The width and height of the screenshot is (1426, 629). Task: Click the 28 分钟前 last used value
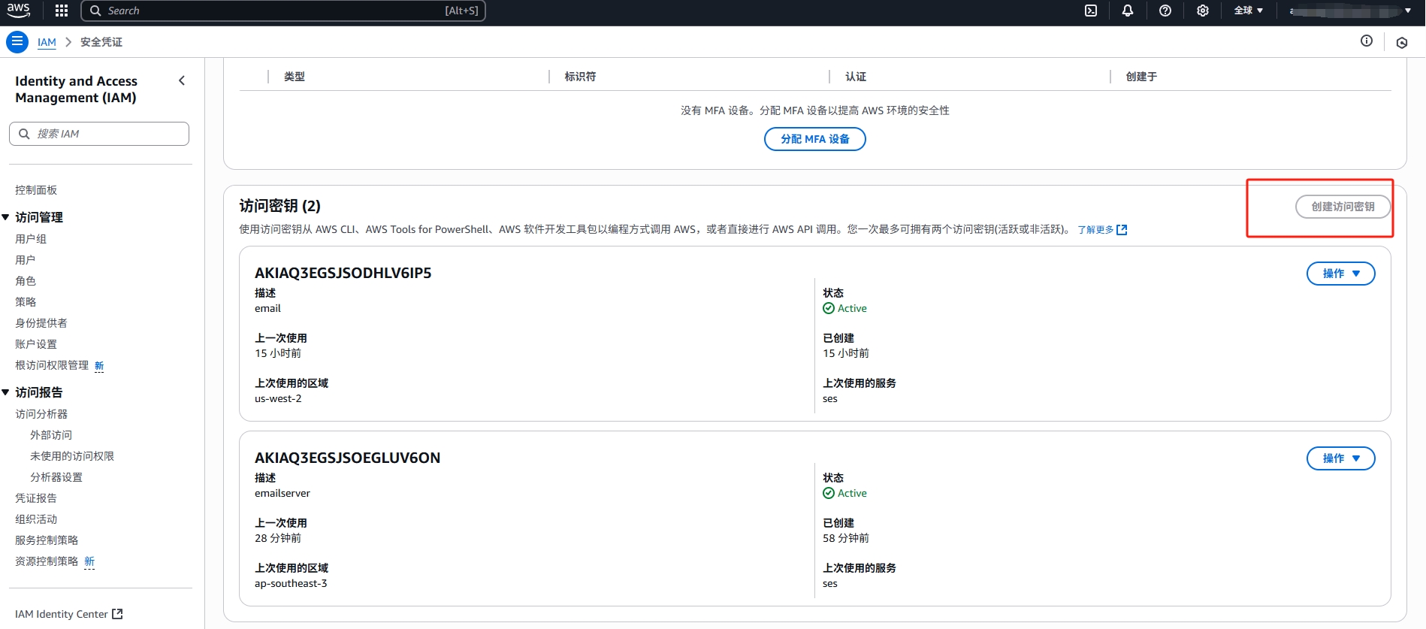(x=278, y=538)
